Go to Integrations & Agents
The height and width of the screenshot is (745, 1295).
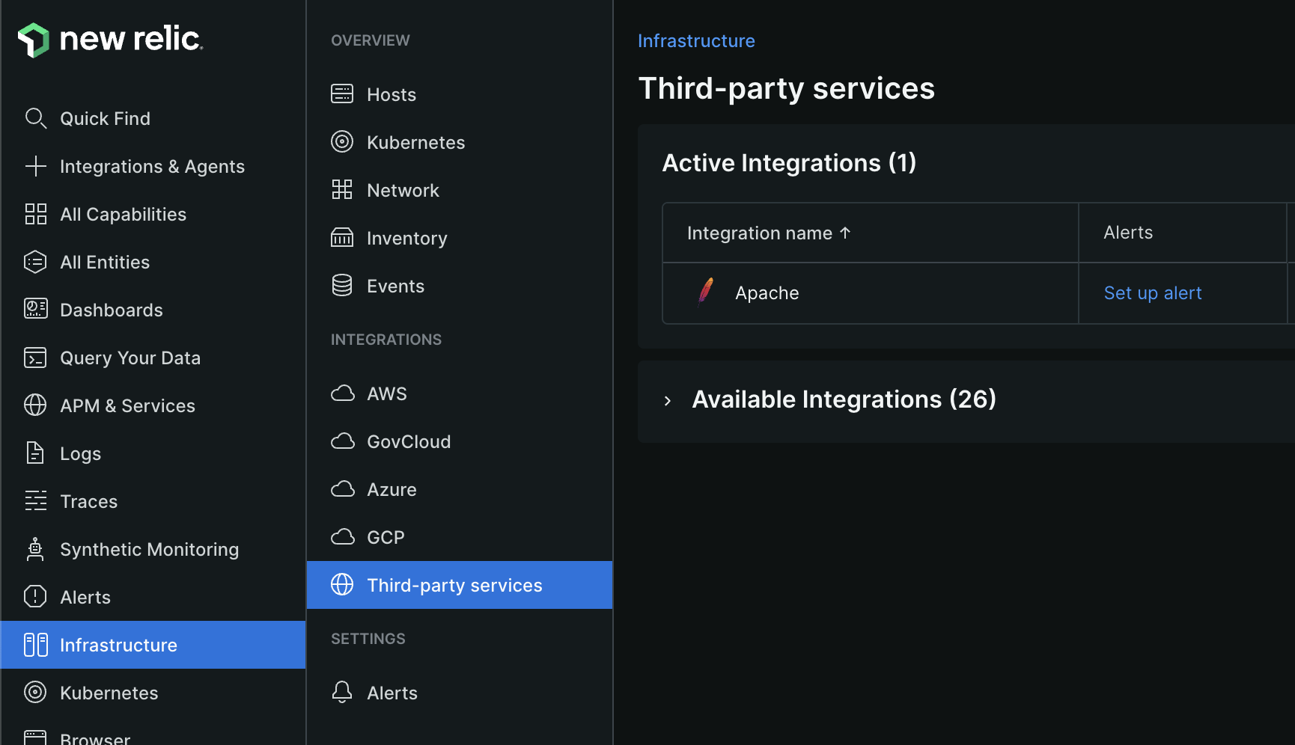(x=153, y=166)
